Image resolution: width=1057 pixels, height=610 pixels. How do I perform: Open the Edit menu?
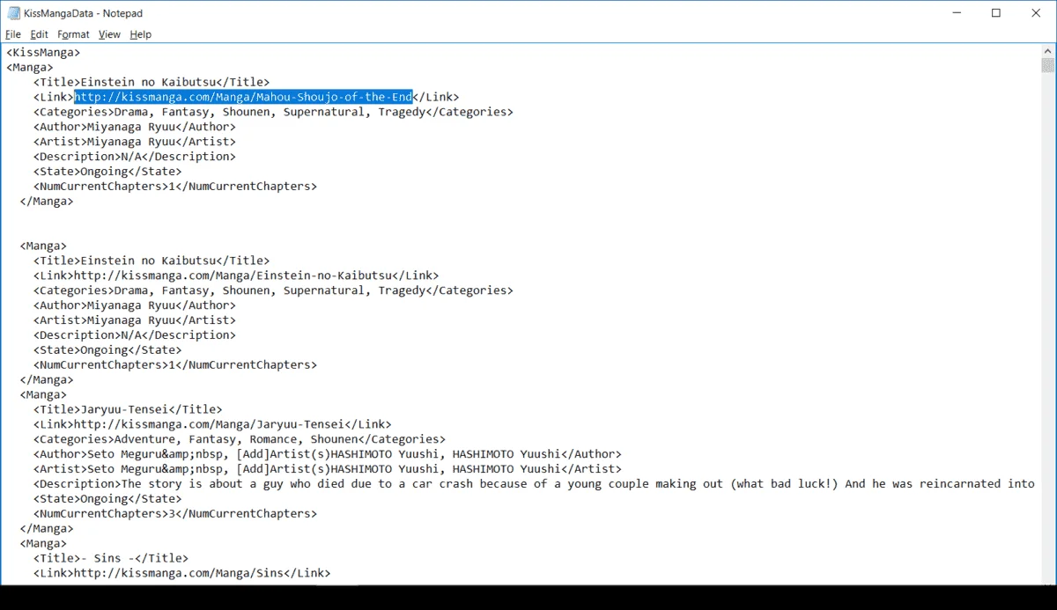[39, 34]
